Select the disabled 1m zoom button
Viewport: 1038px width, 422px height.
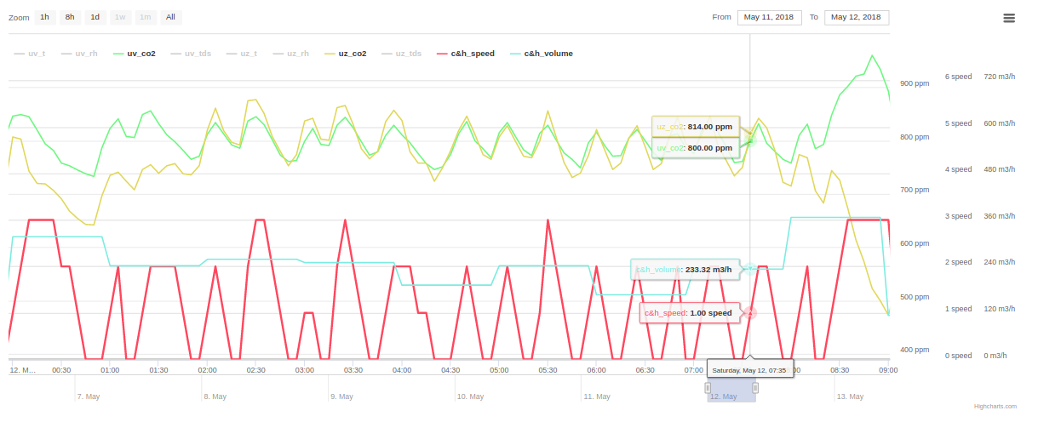(x=146, y=17)
